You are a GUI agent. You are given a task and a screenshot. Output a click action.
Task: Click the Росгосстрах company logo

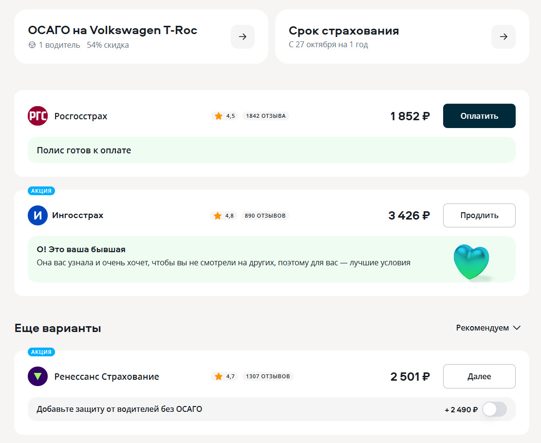[38, 116]
